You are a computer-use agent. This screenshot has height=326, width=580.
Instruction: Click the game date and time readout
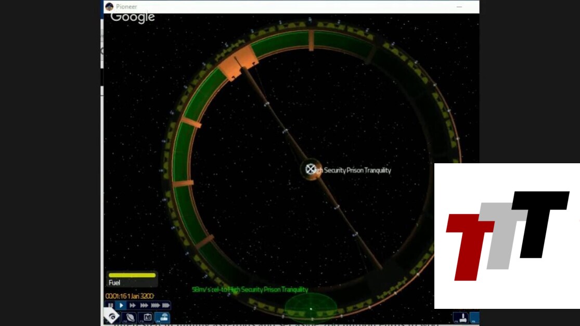point(130,296)
